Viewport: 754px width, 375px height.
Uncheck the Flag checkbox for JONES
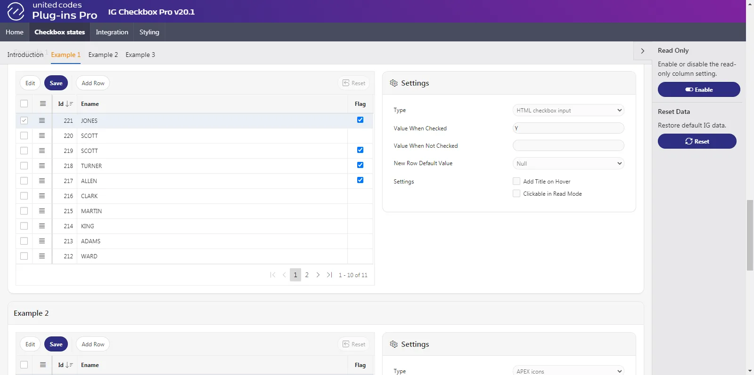point(360,120)
